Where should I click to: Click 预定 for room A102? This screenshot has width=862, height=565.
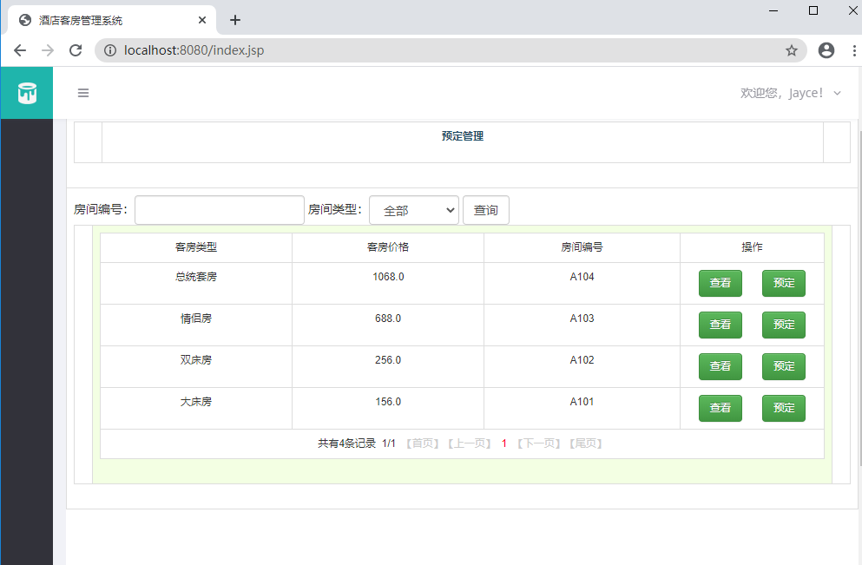pyautogui.click(x=783, y=366)
